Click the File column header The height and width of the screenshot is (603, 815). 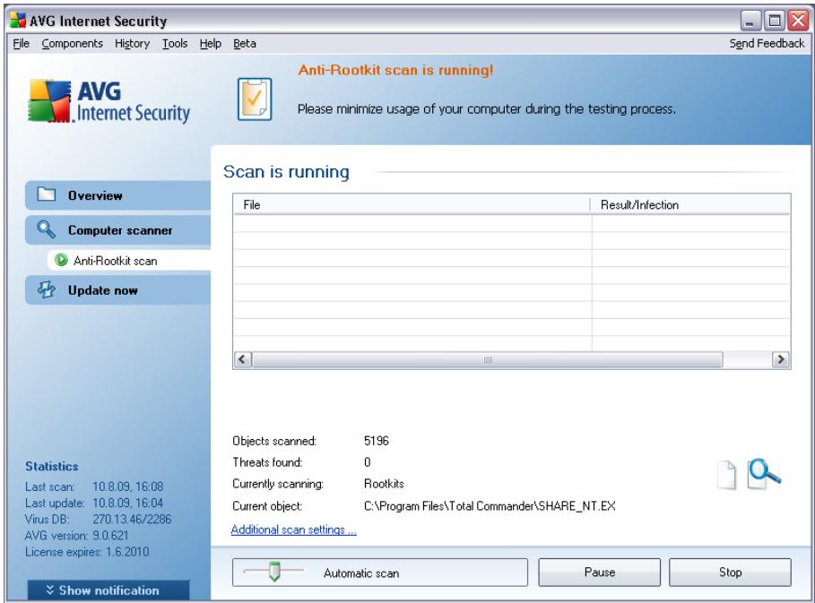(412, 204)
